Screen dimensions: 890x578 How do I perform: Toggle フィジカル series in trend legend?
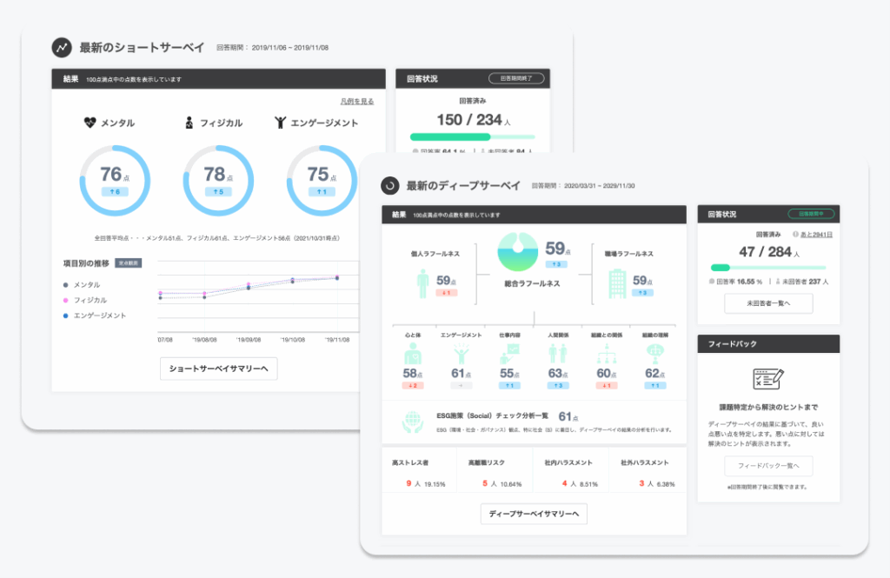(x=90, y=300)
